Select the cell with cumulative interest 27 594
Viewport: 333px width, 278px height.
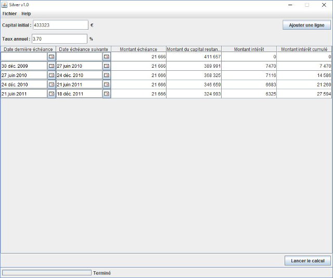[304, 94]
